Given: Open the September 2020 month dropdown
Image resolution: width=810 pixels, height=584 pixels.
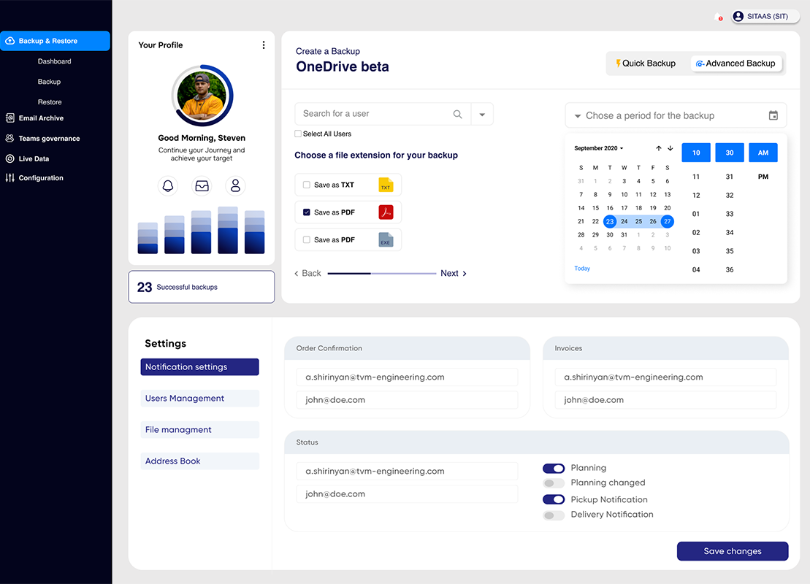Looking at the screenshot, I should pyautogui.click(x=599, y=148).
